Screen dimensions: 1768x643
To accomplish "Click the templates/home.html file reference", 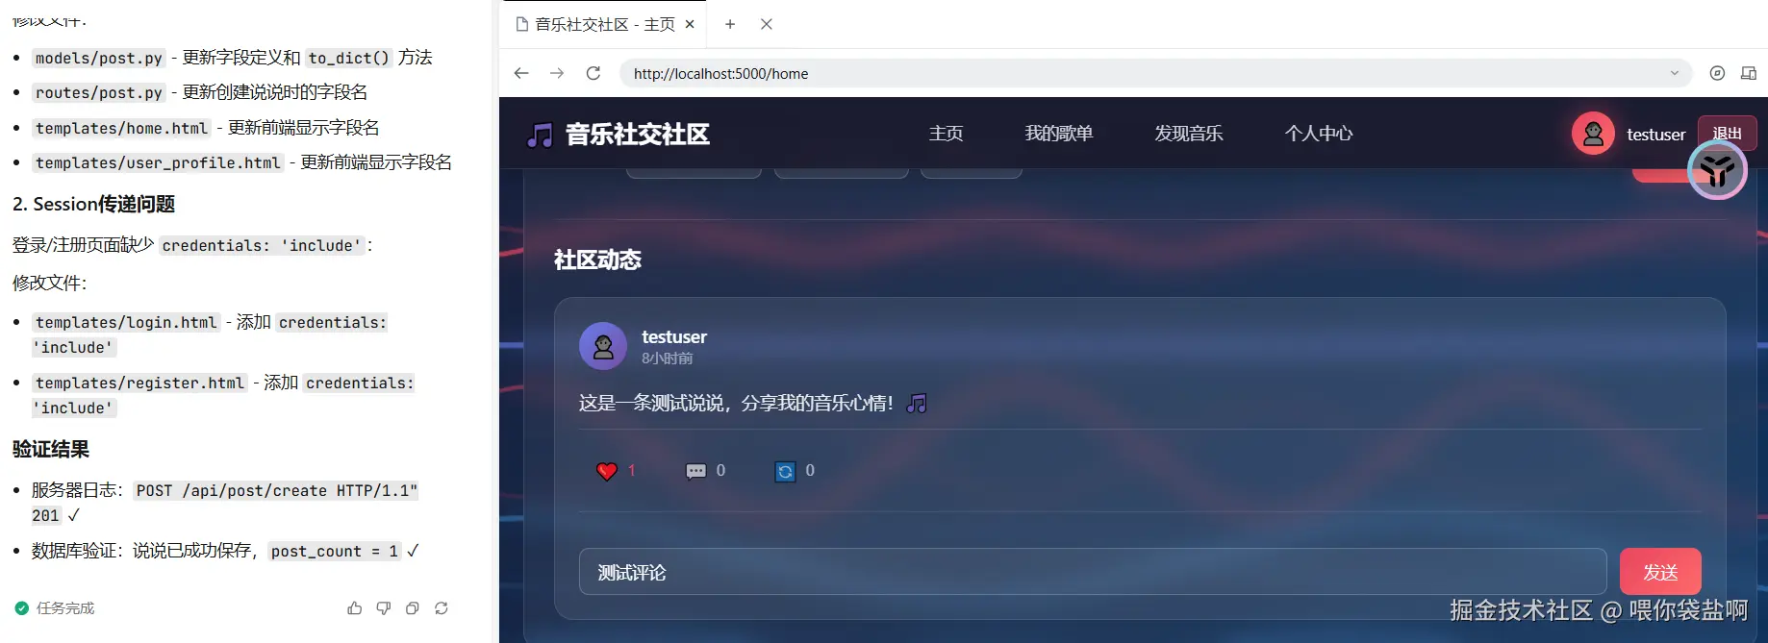I will 121,128.
